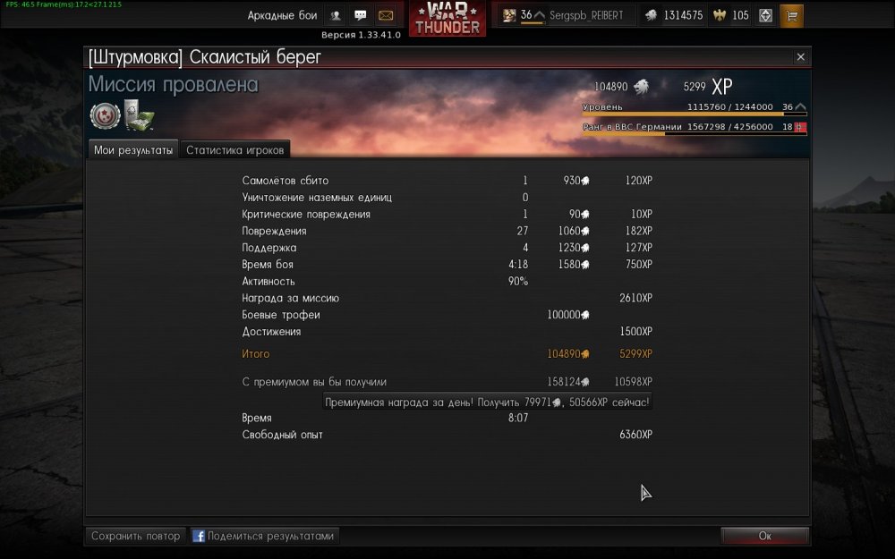Click the premium daily reward banner
Screen dimensions: 895x559
coord(487,402)
